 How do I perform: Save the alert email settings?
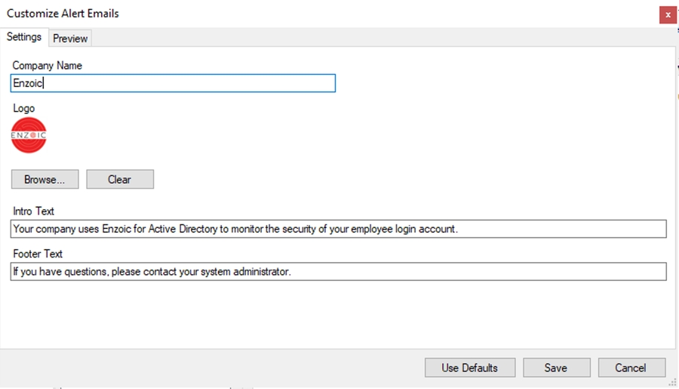pos(556,368)
